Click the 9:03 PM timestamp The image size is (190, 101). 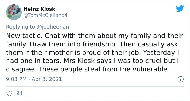16,79
